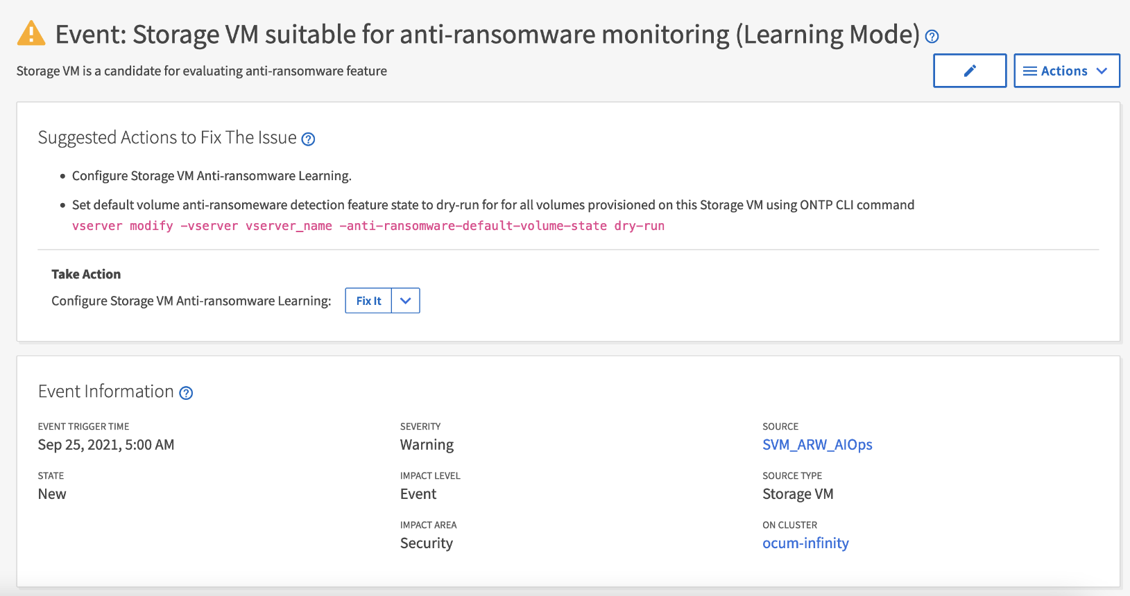Image resolution: width=1130 pixels, height=596 pixels.
Task: Click the Storage VM source type value
Action: [798, 494]
